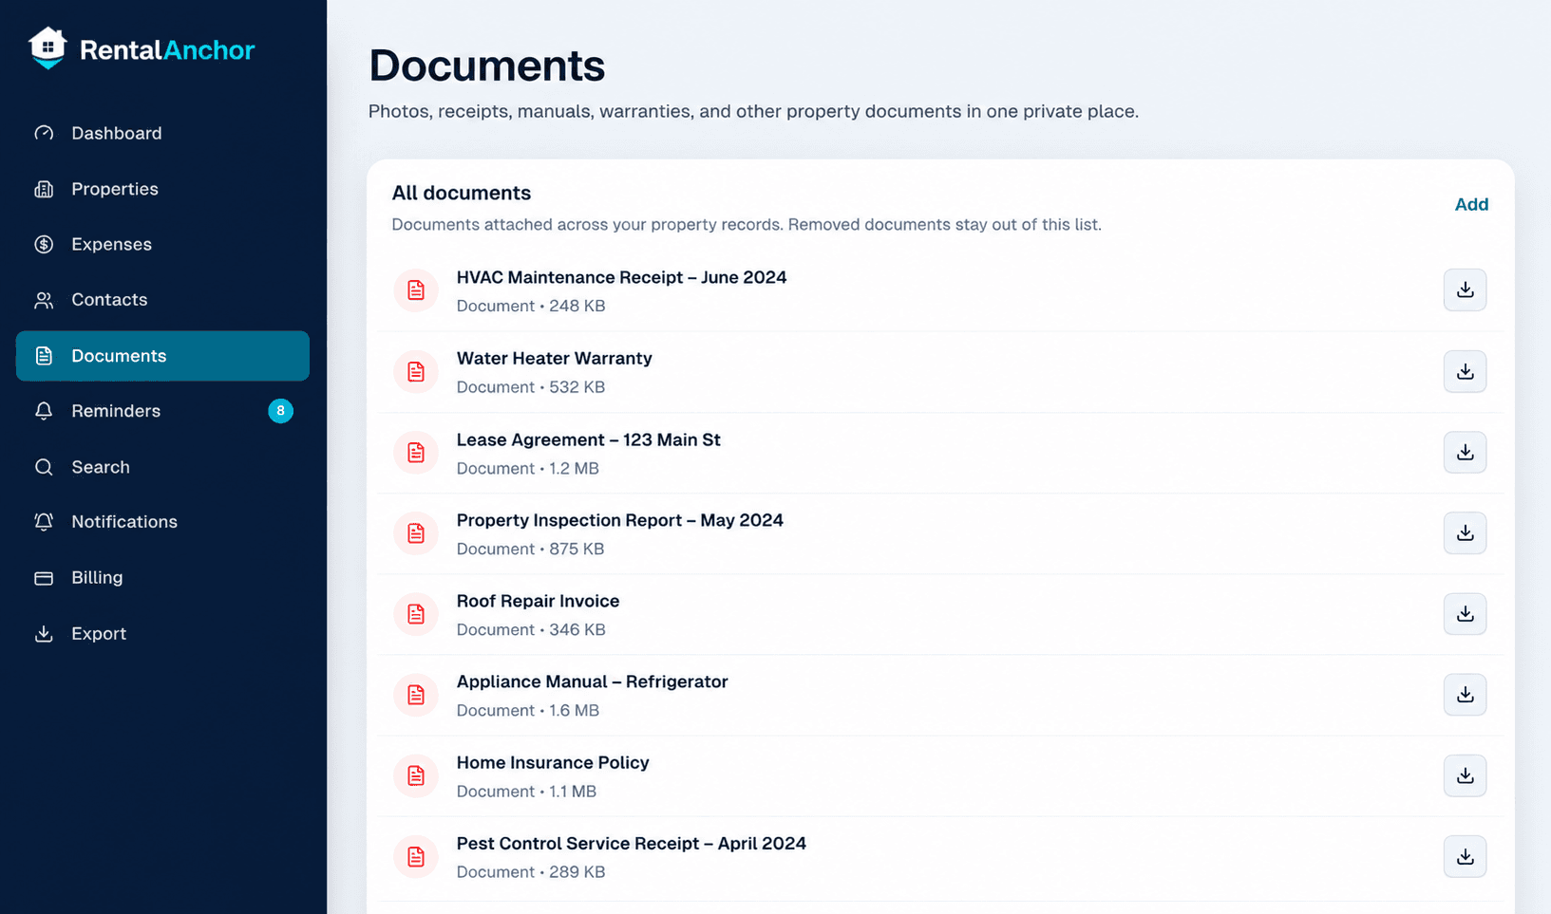This screenshot has height=914, width=1551.
Task: Open Lease Agreement – 123 Main St title
Action: pyautogui.click(x=588, y=439)
